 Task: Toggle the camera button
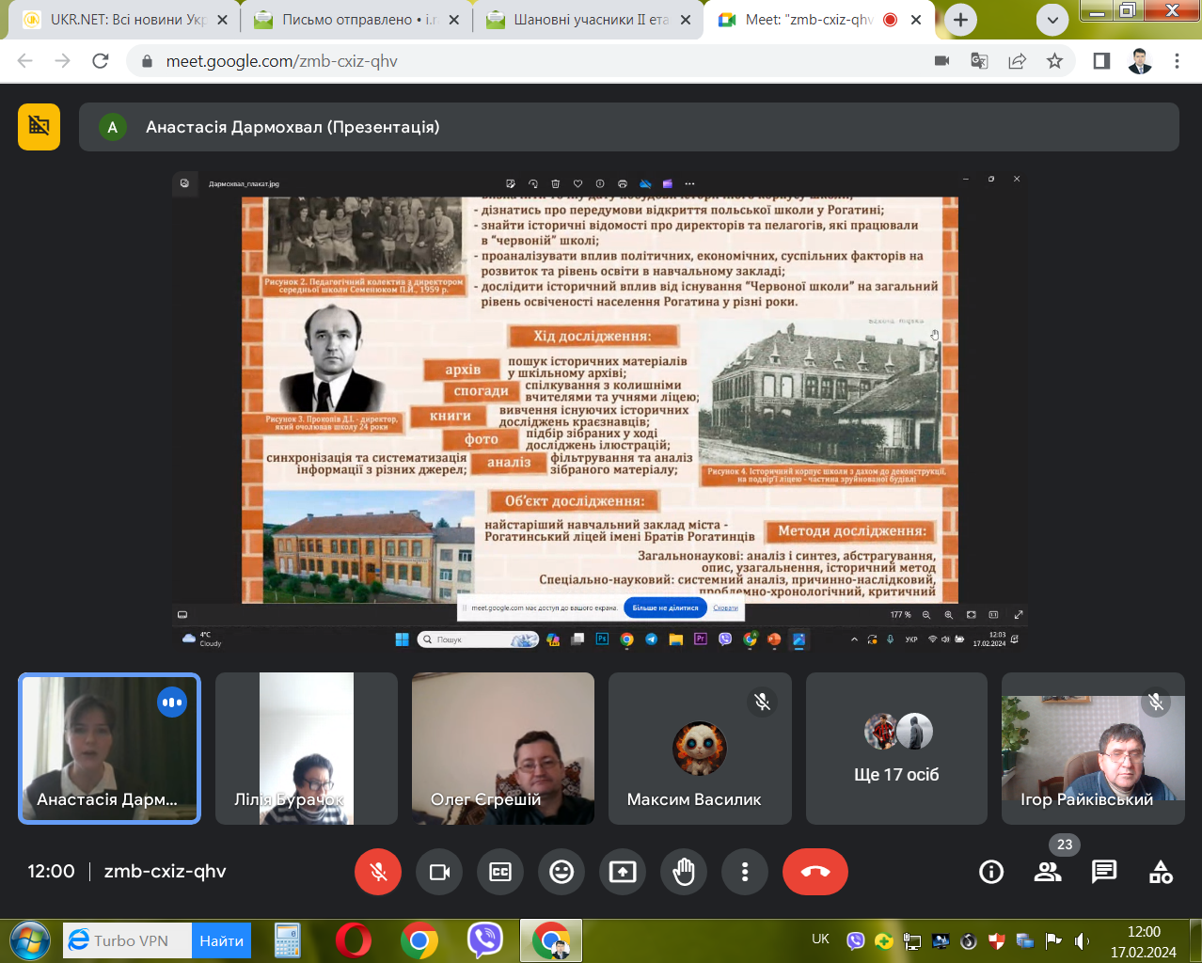439,872
